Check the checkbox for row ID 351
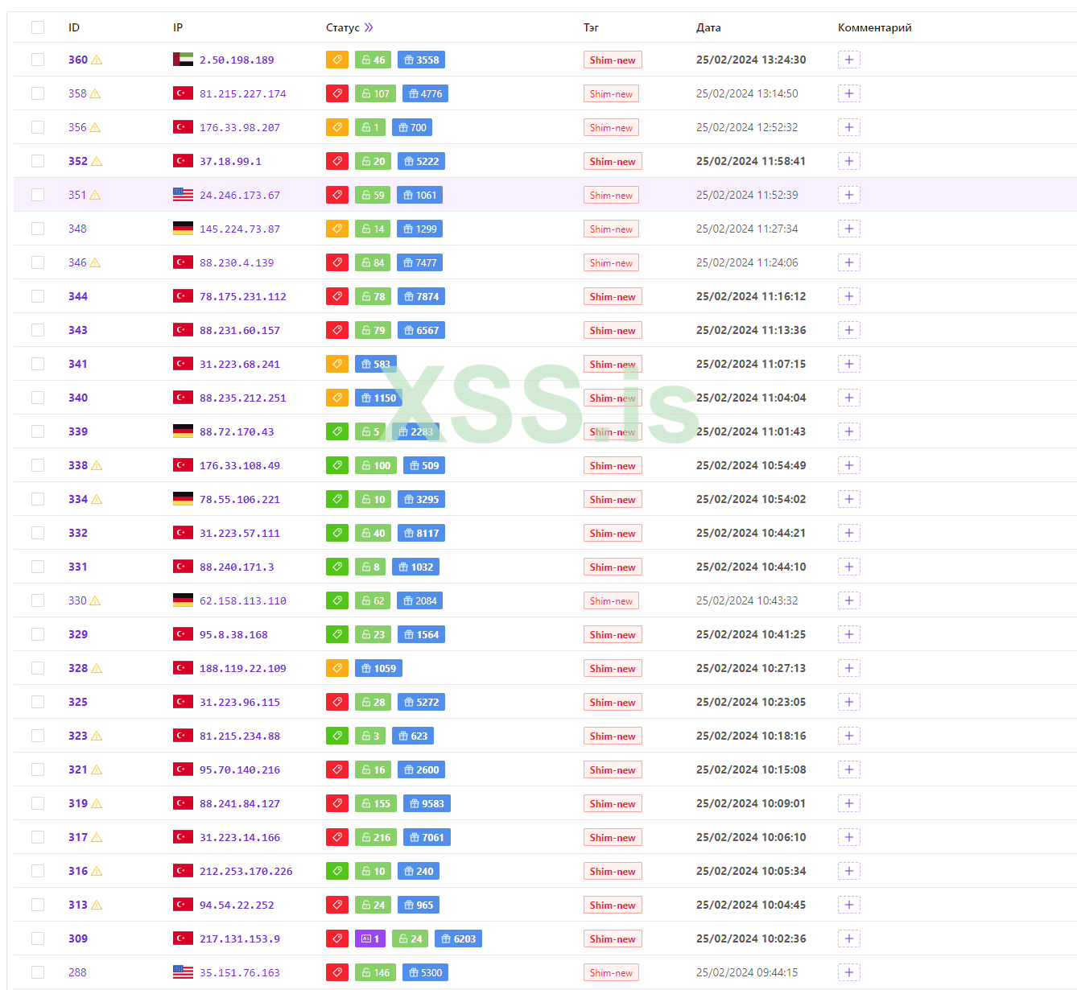The image size is (1077, 990). pos(38,195)
